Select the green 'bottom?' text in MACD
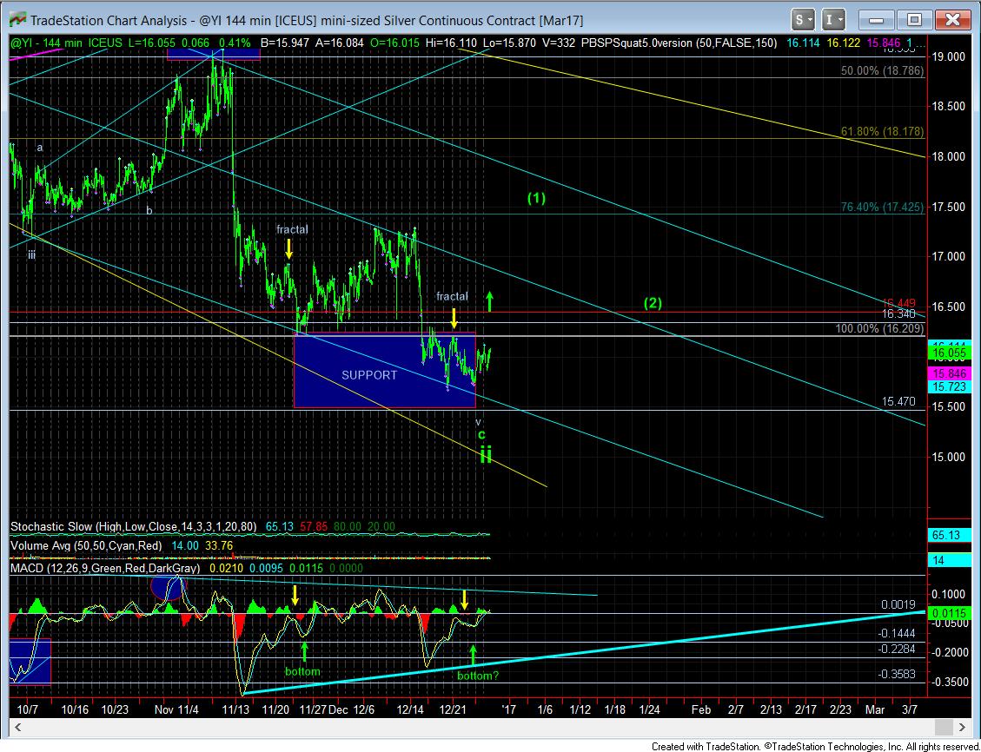Viewport: 981px width, 752px height. point(478,675)
